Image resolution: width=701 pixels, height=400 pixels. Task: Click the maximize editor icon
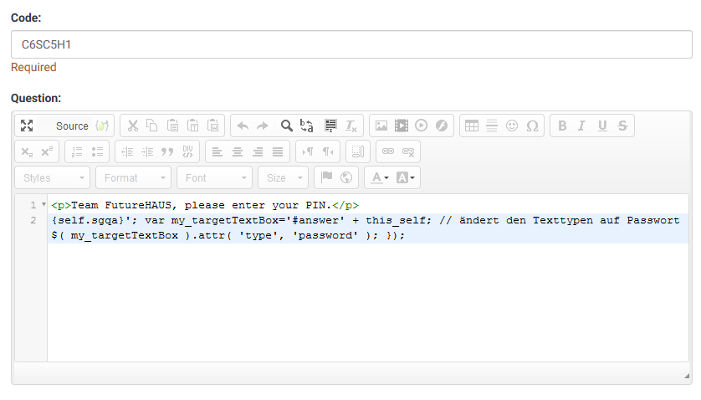coord(27,126)
